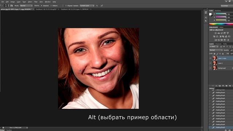Switch to the Styles tab

click(221, 27)
